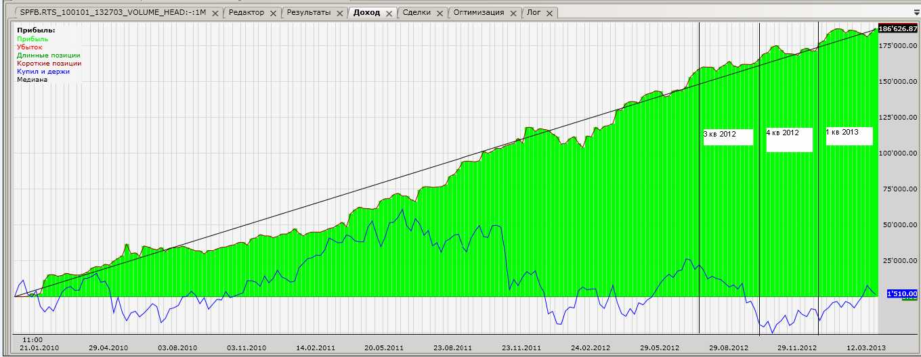Click the 11:00 time label
This screenshot has width=921, height=357.
pos(32,339)
